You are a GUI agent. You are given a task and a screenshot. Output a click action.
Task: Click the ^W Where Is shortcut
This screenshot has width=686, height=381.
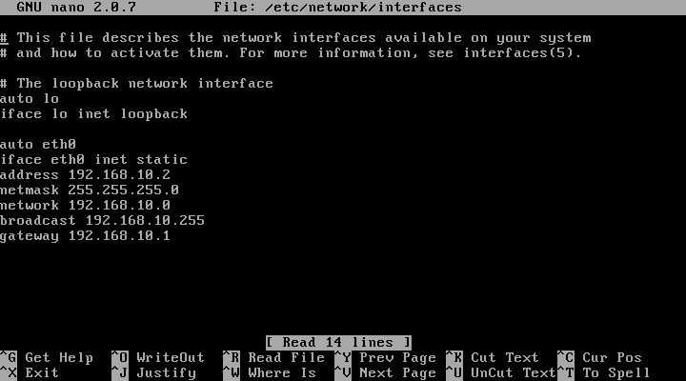270,373
